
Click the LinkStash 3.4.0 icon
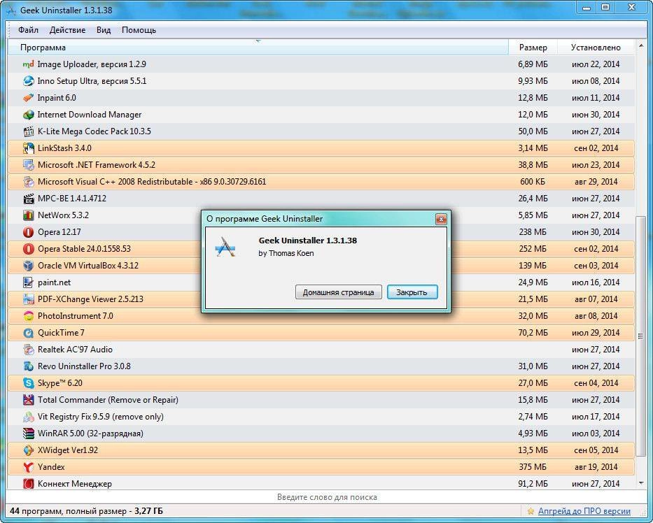28,148
